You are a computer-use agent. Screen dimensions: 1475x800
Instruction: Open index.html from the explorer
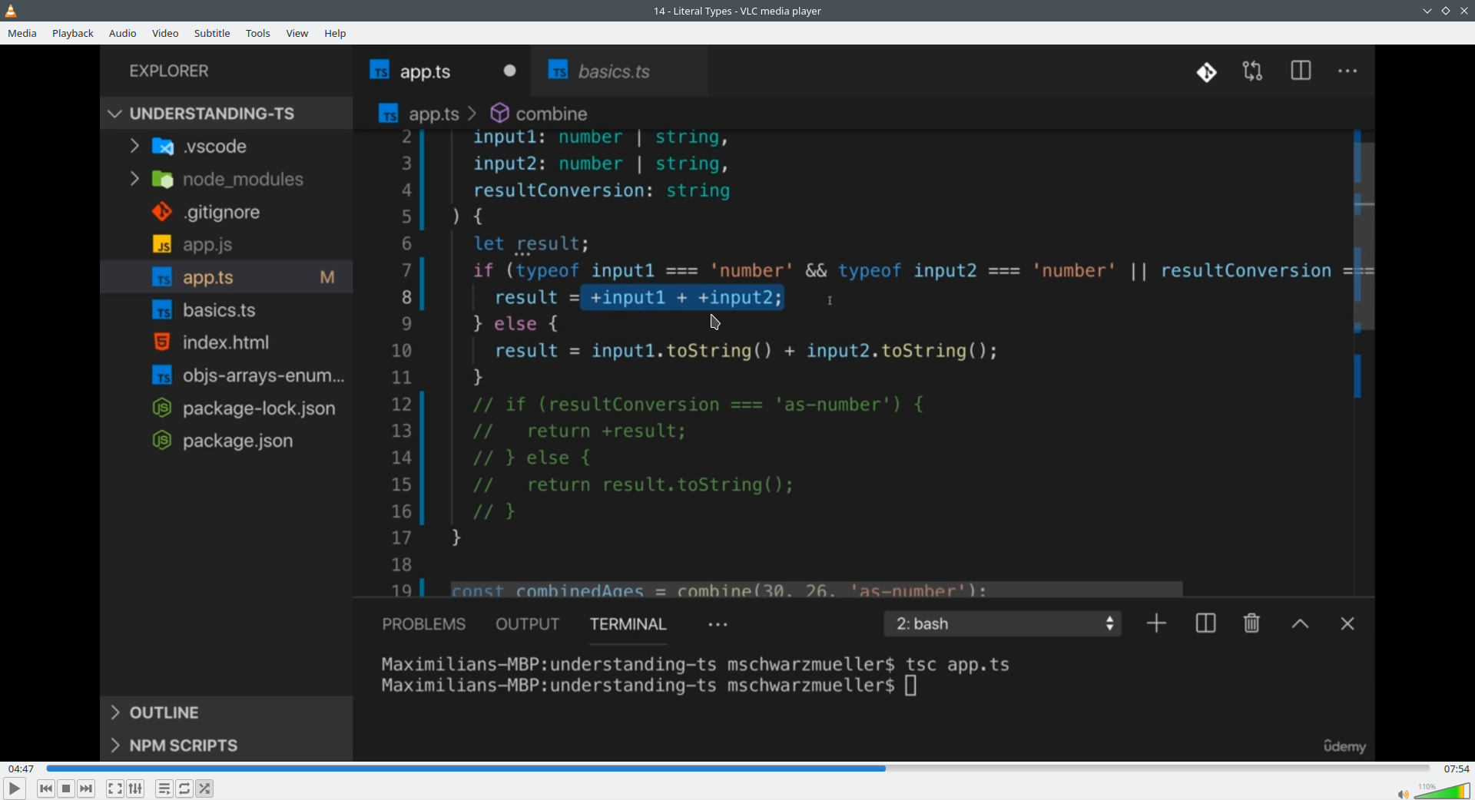[x=227, y=342]
